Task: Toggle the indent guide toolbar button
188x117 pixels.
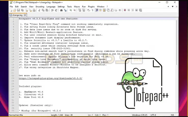Action: (x=97, y=10)
